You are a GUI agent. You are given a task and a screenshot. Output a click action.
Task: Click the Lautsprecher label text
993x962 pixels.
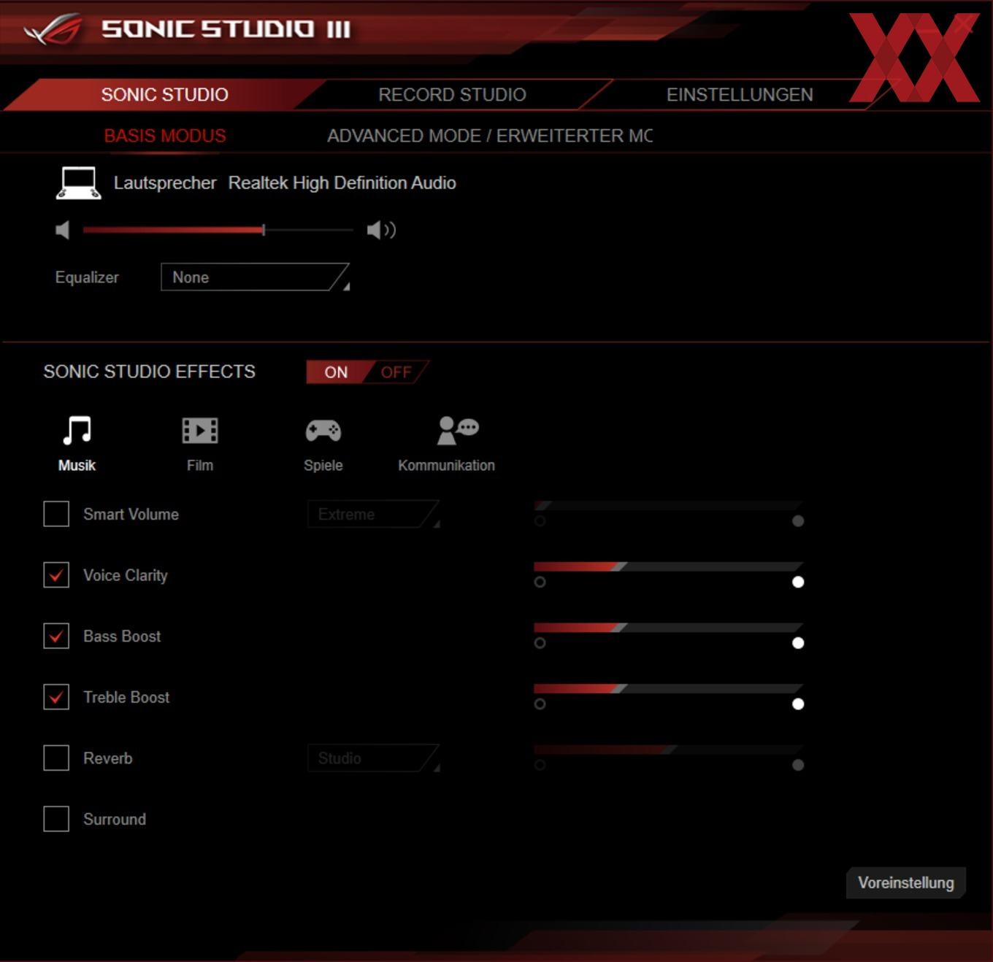point(165,183)
